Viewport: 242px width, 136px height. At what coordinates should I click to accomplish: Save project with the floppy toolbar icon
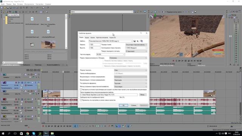pyautogui.click(x=8, y=8)
